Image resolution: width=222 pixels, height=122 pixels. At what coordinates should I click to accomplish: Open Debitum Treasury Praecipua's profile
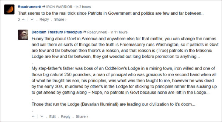tap(56, 32)
